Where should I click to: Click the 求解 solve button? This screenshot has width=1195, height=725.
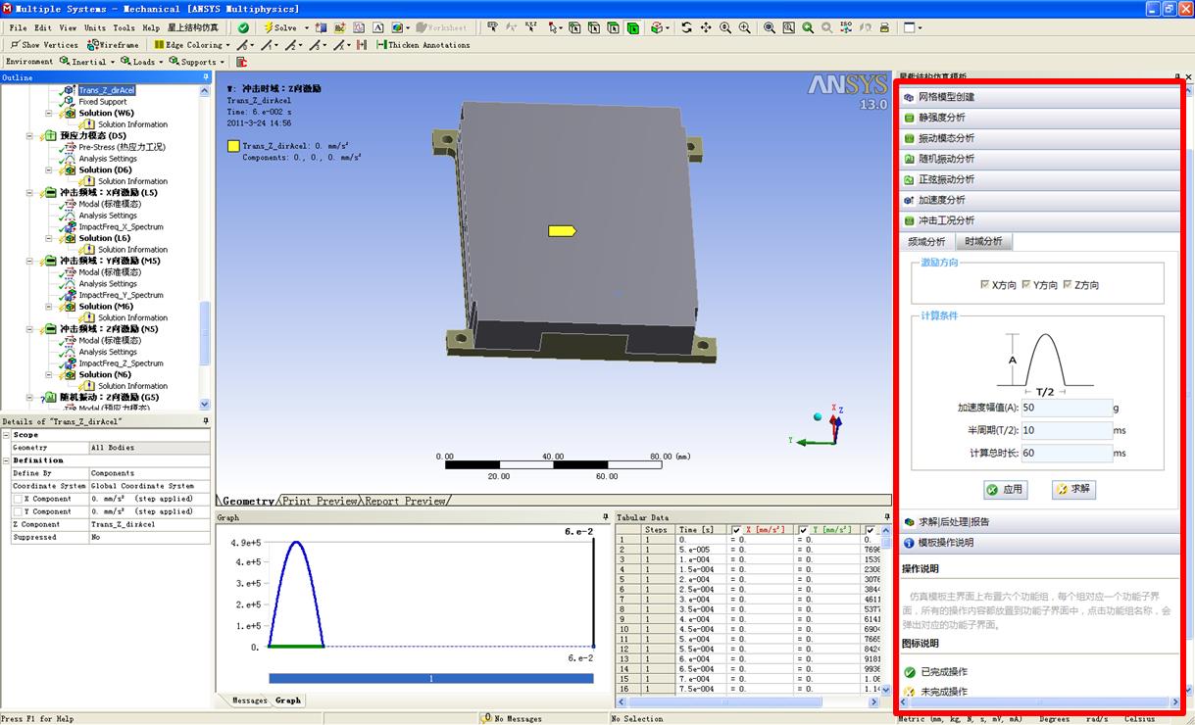point(1072,489)
